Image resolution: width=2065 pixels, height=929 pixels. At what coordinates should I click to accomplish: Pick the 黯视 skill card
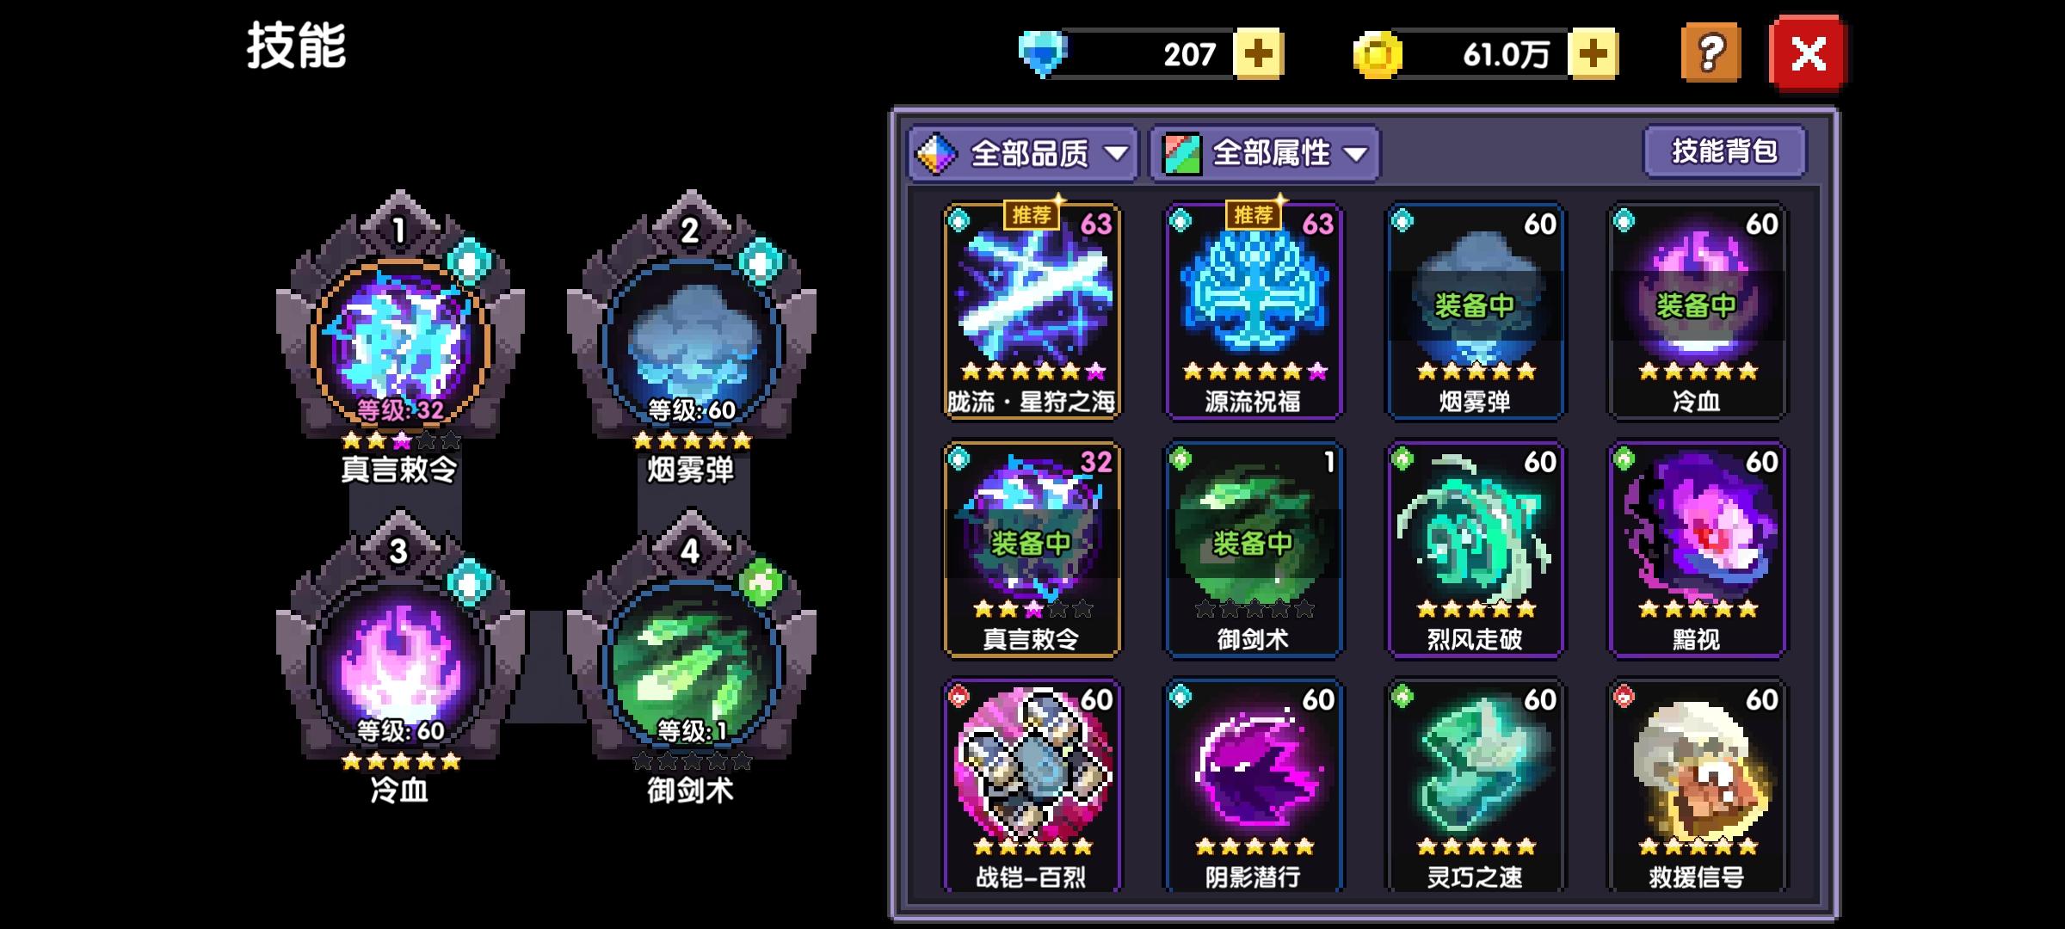click(x=1697, y=550)
